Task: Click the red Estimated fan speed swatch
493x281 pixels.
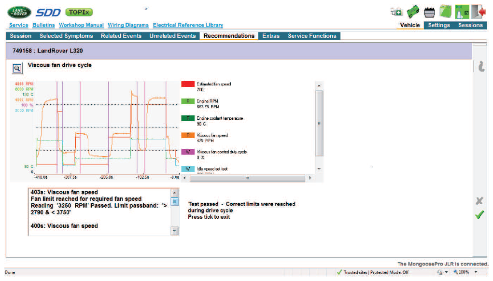Action: click(188, 84)
